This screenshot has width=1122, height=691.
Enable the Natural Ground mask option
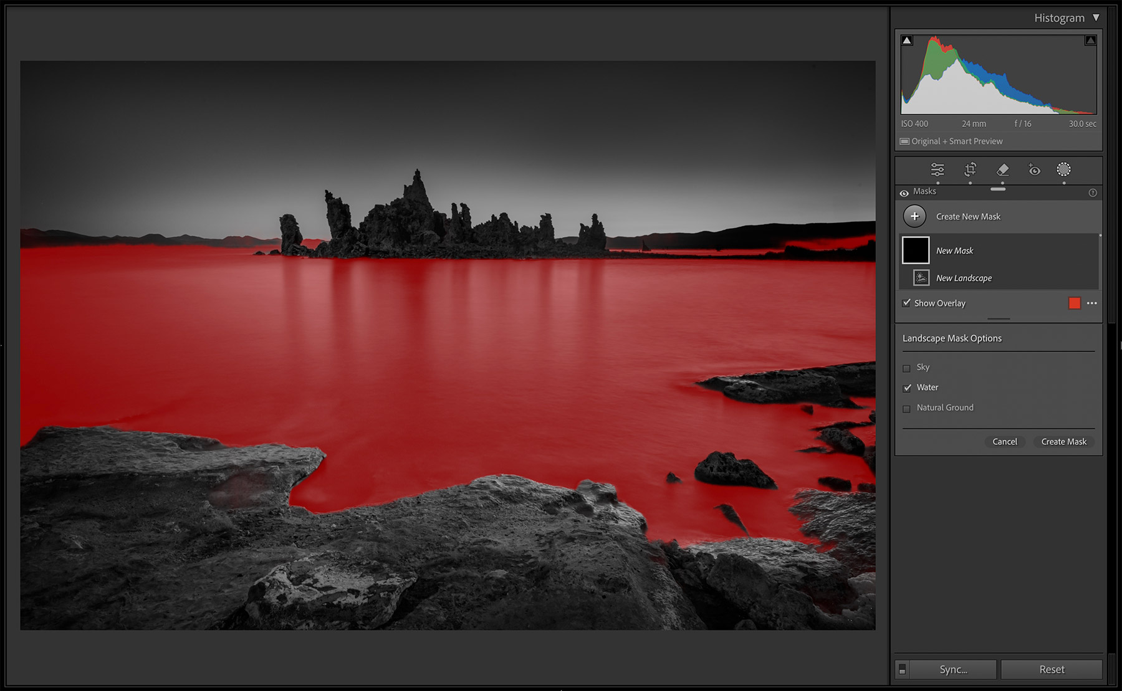coord(906,409)
